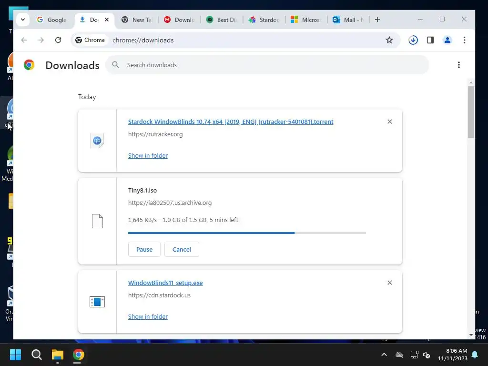Open the Stardock WindowBlinds torrent file link
The height and width of the screenshot is (366, 488).
(x=231, y=122)
